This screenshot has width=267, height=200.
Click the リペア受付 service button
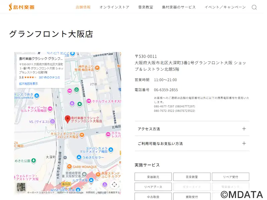point(230,177)
